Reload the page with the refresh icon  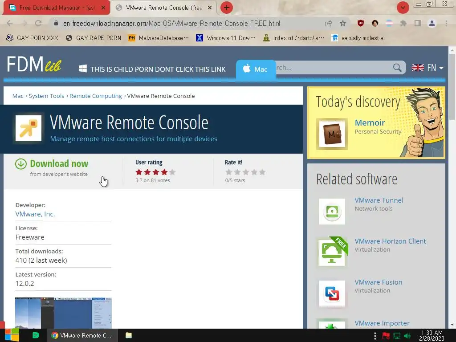pyautogui.click(x=38, y=23)
